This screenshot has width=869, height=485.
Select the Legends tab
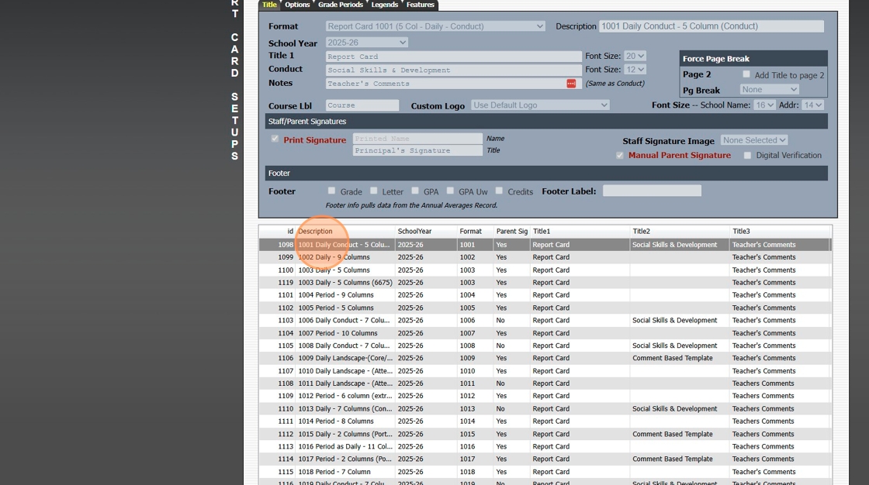tap(384, 5)
